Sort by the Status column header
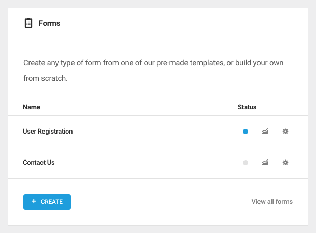This screenshot has height=233, width=316. point(247,107)
